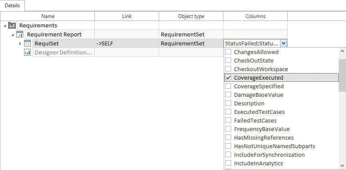Enable the IncludeInAnalytics checkbox

coord(229,163)
